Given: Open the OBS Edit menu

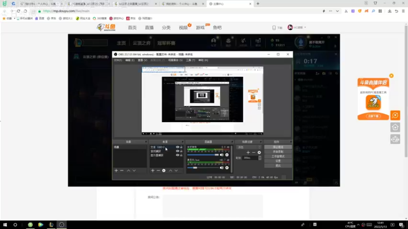Looking at the screenshot, I should (x=130, y=60).
